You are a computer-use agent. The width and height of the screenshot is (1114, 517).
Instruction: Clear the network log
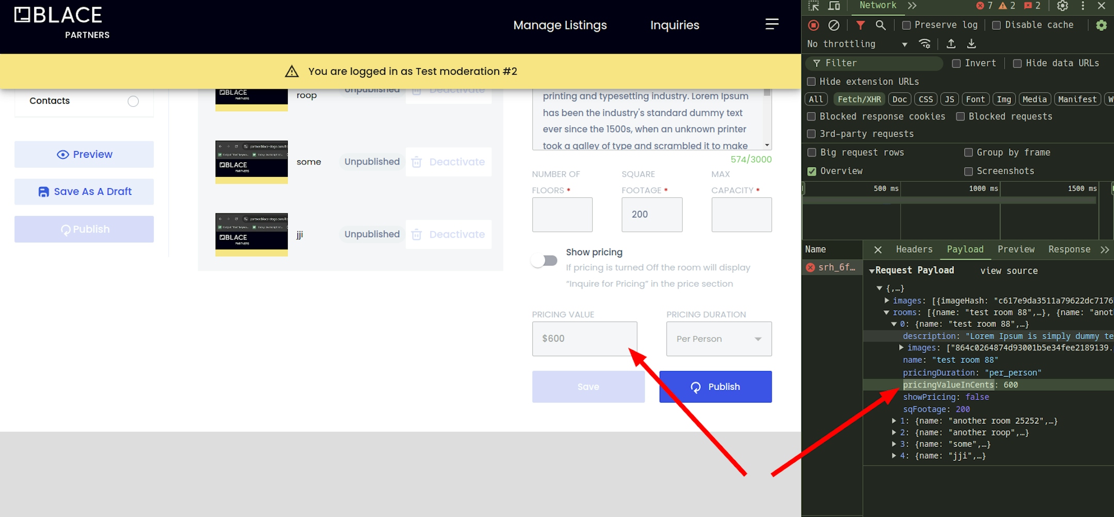tap(833, 25)
